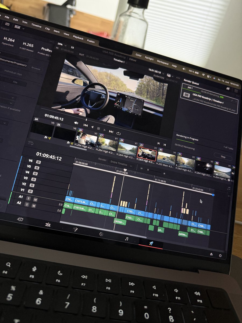The width and height of the screenshot is (242, 323).
Task: Open the Clip menu
Action: point(47,29)
